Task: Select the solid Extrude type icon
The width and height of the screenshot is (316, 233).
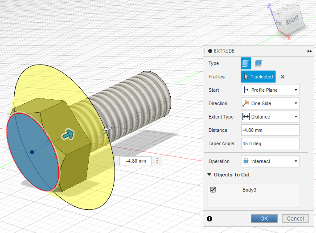Action: [x=246, y=63]
